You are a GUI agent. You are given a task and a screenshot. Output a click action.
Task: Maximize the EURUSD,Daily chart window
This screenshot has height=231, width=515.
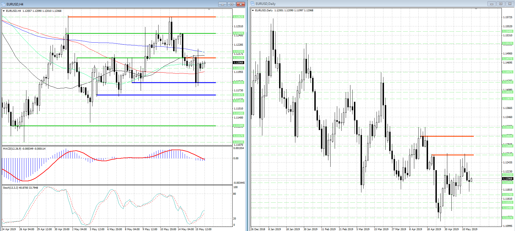click(501, 4)
